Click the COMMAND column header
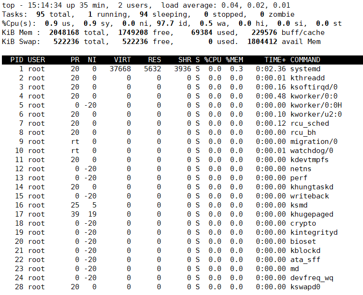Viewport: 363px width, 295px height. [x=305, y=60]
